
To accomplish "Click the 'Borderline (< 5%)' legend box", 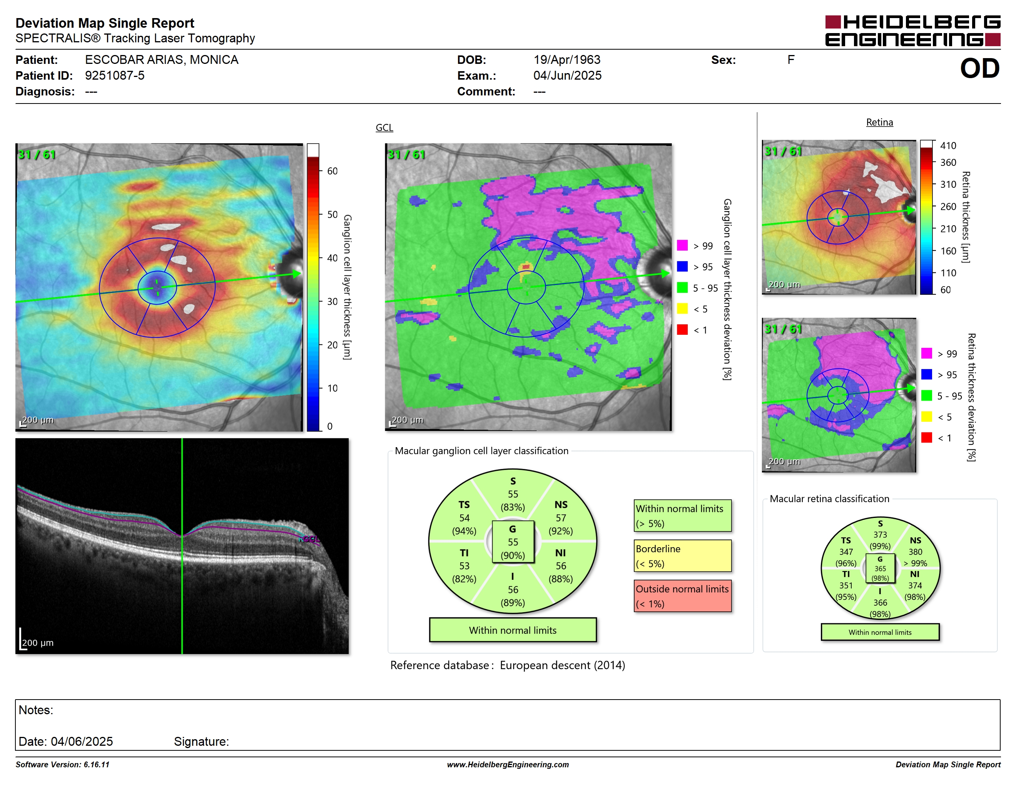I will pyautogui.click(x=682, y=556).
